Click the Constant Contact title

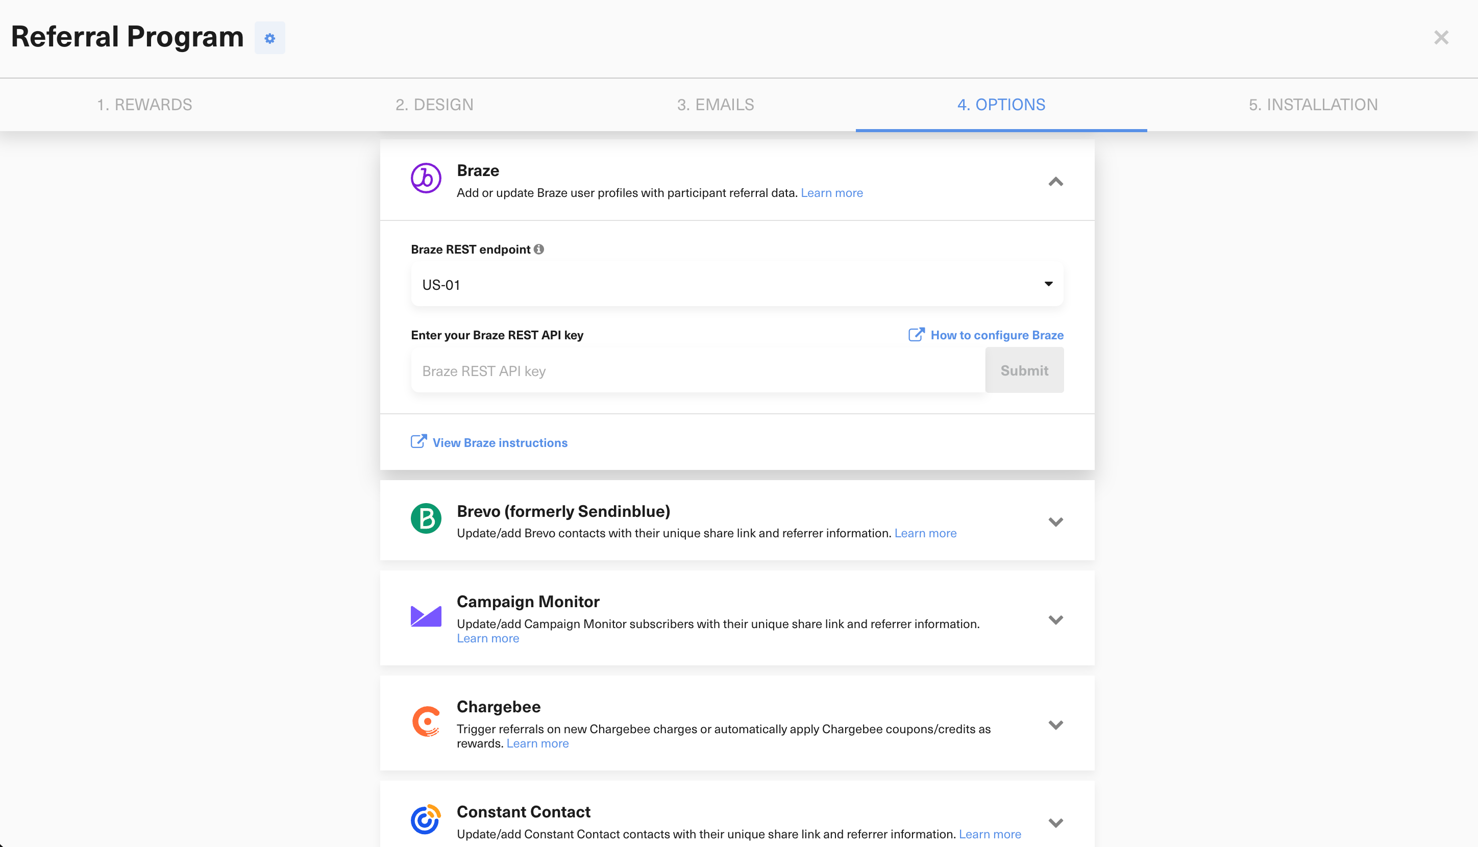coord(523,811)
